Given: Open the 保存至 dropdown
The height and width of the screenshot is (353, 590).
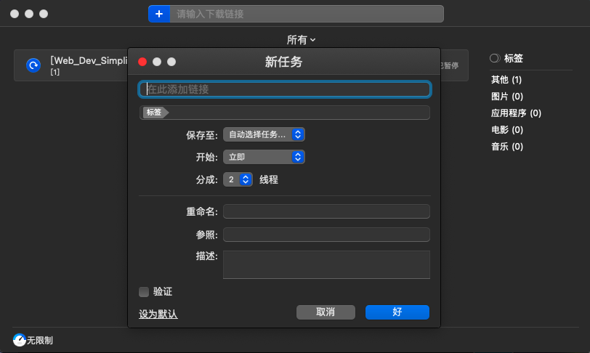Looking at the screenshot, I should coord(264,134).
